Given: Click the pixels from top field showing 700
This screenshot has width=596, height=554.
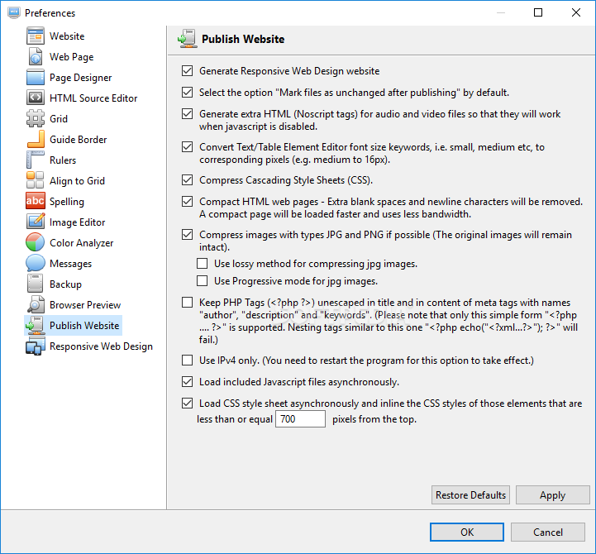Looking at the screenshot, I should (300, 418).
